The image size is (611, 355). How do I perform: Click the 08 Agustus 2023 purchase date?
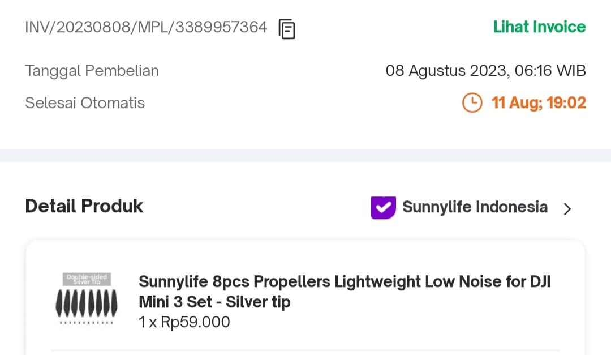[485, 71]
